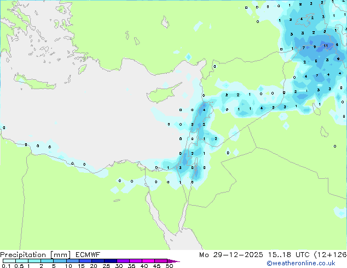Click the 'ECMWF' model label
Screen dimensions: 347x268
[x=88, y=255]
